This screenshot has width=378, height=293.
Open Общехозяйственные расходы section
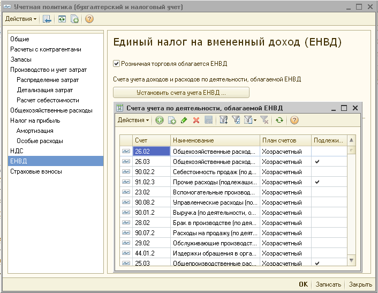pyautogui.click(x=51, y=110)
